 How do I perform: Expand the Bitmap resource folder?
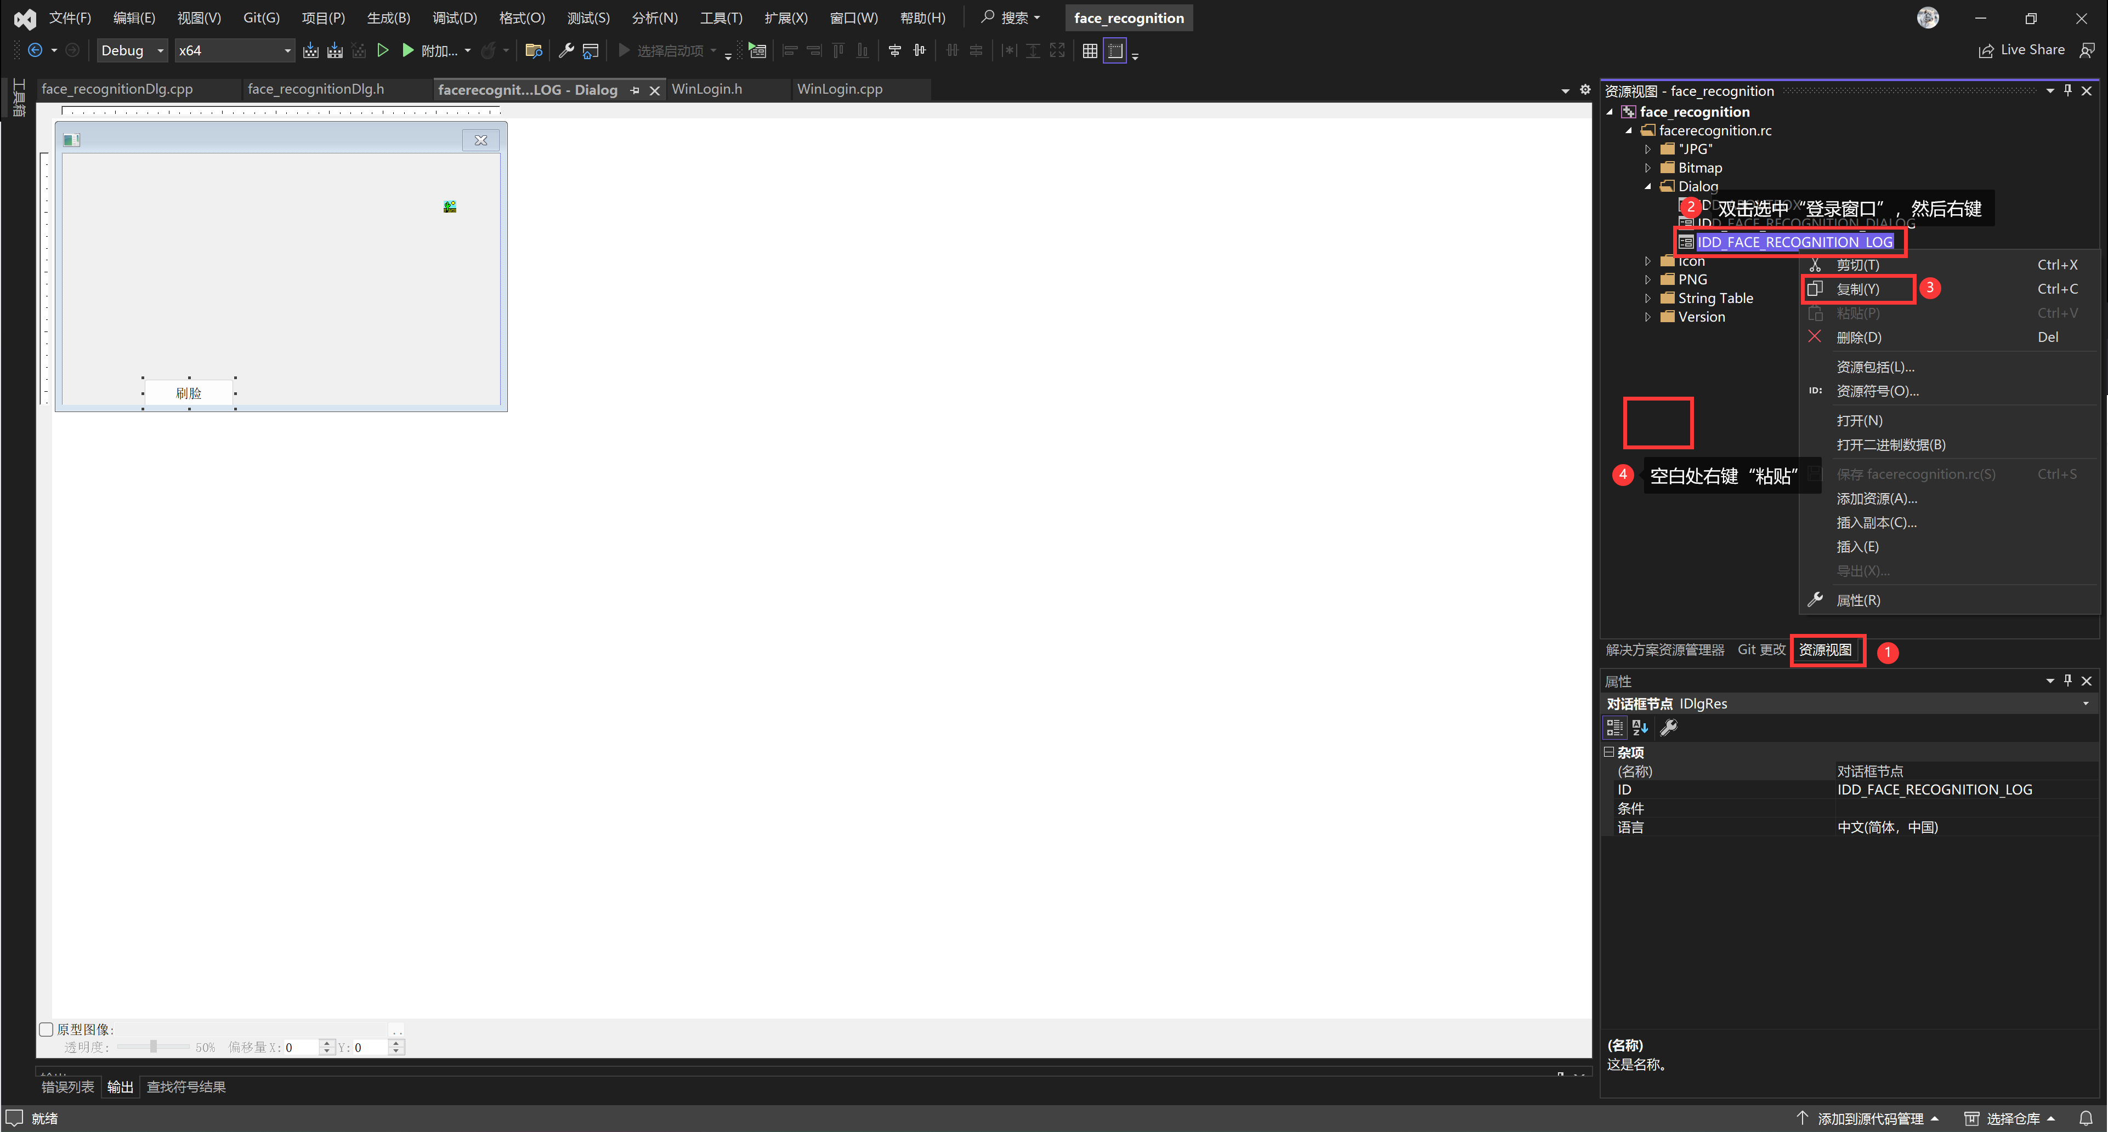[x=1648, y=168]
